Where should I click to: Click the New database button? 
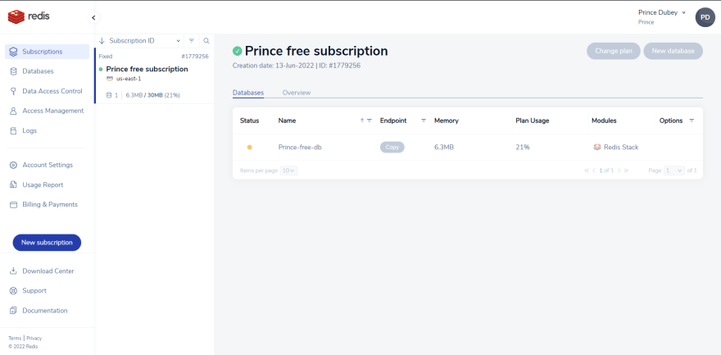673,51
